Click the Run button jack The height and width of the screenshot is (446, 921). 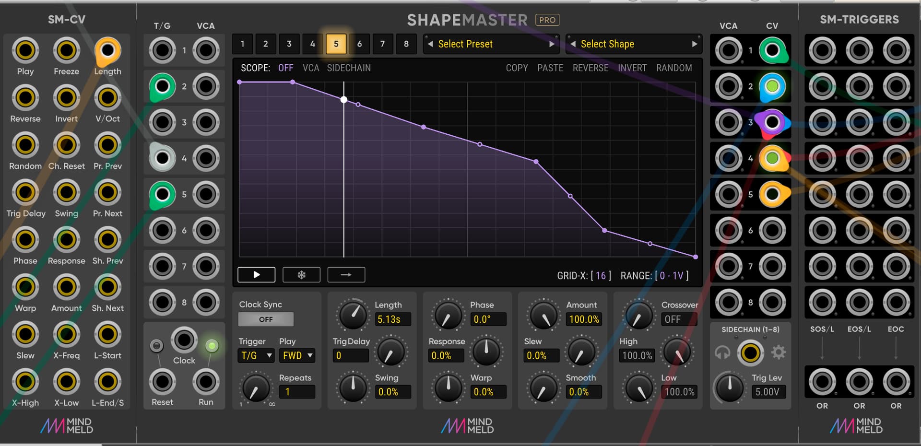[206, 382]
